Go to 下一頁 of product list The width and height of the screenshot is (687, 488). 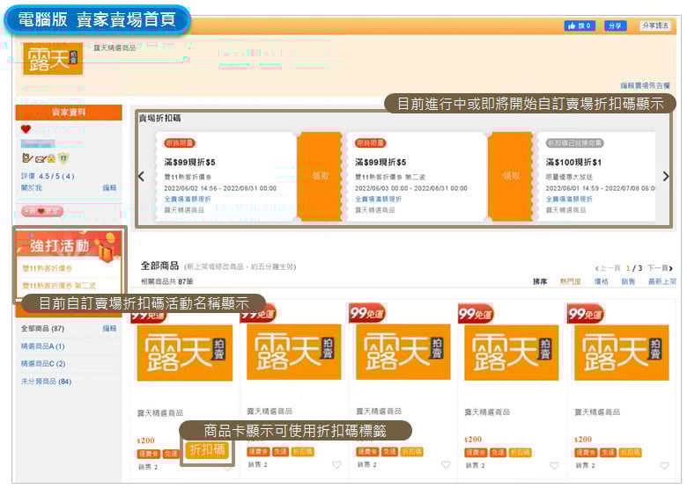661,267
